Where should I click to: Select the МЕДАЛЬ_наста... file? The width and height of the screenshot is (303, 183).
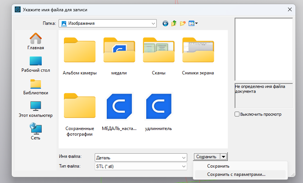pos(119,112)
